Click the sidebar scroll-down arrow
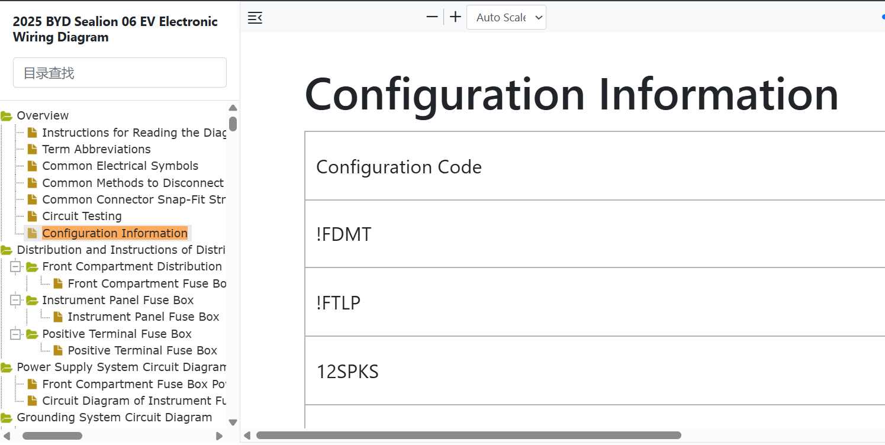Image resolution: width=885 pixels, height=445 pixels. tap(233, 423)
